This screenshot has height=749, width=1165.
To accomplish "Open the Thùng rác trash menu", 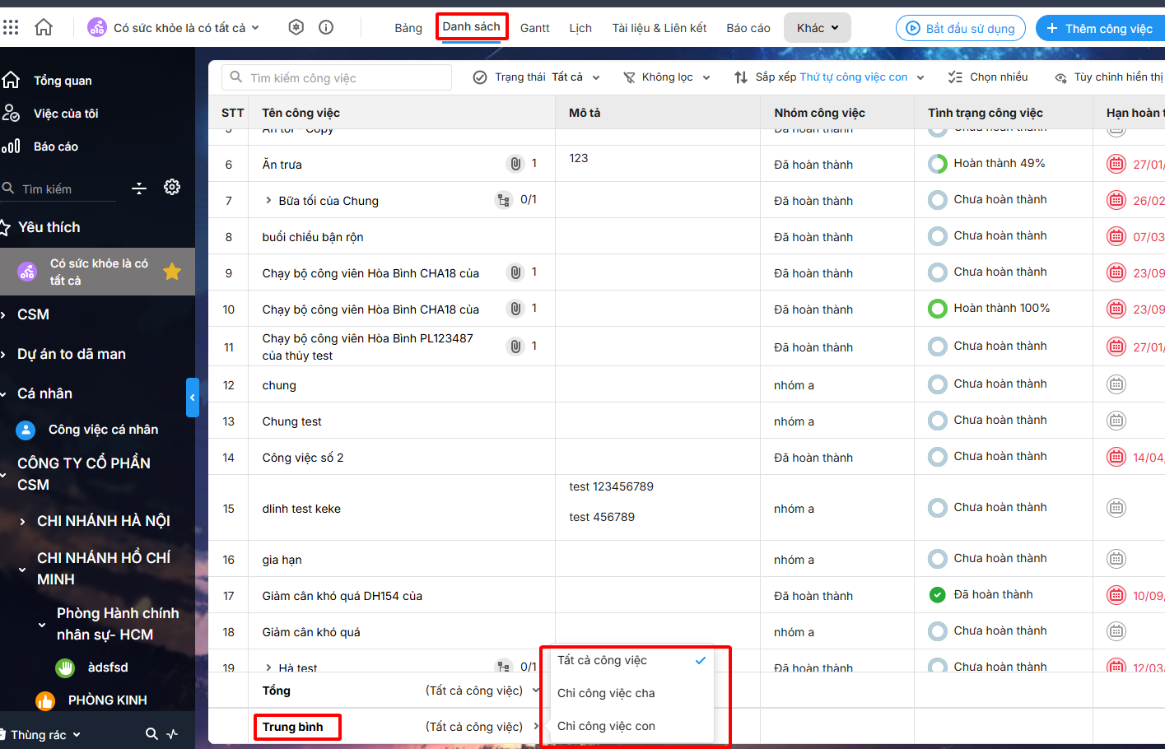I will 41,734.
